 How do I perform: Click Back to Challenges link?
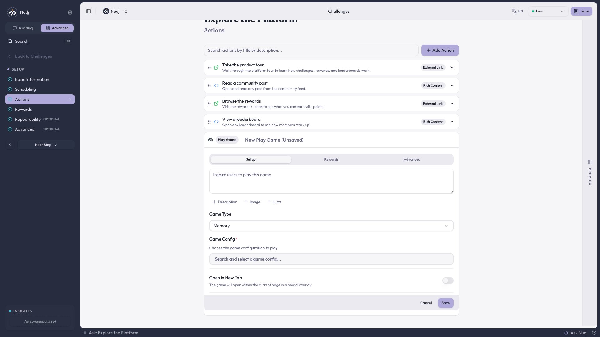coord(30,56)
